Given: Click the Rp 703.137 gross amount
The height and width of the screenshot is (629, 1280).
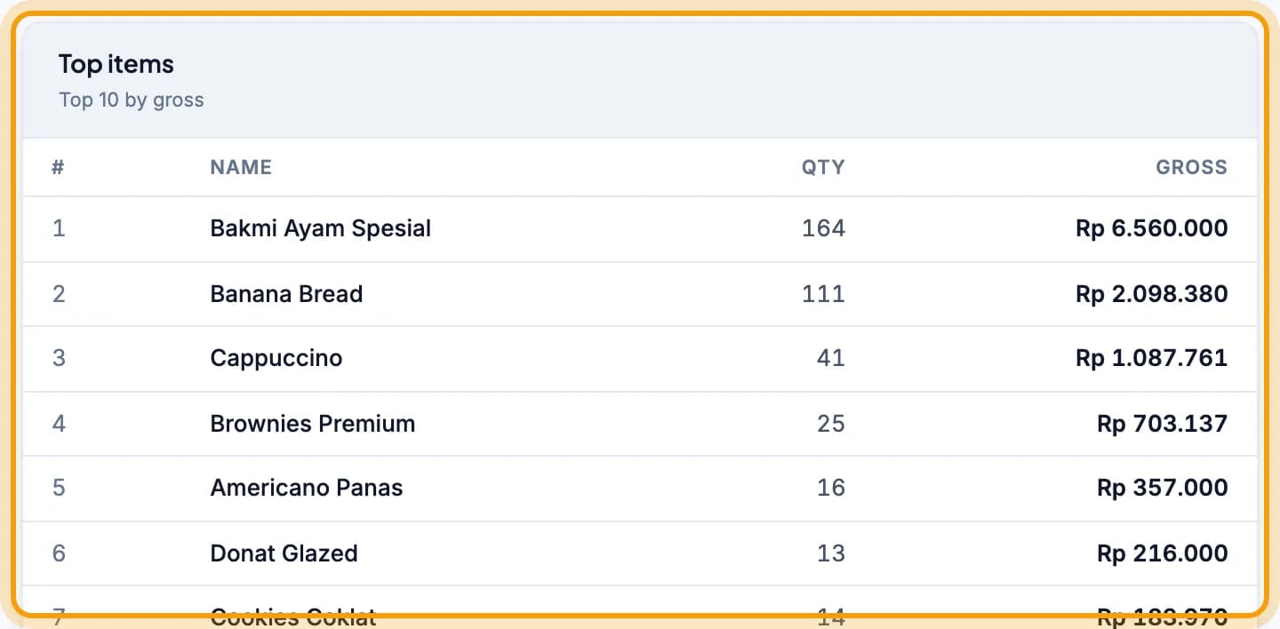Looking at the screenshot, I should point(1163,424).
